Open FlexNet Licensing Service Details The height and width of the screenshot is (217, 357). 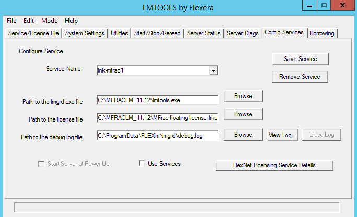point(274,165)
